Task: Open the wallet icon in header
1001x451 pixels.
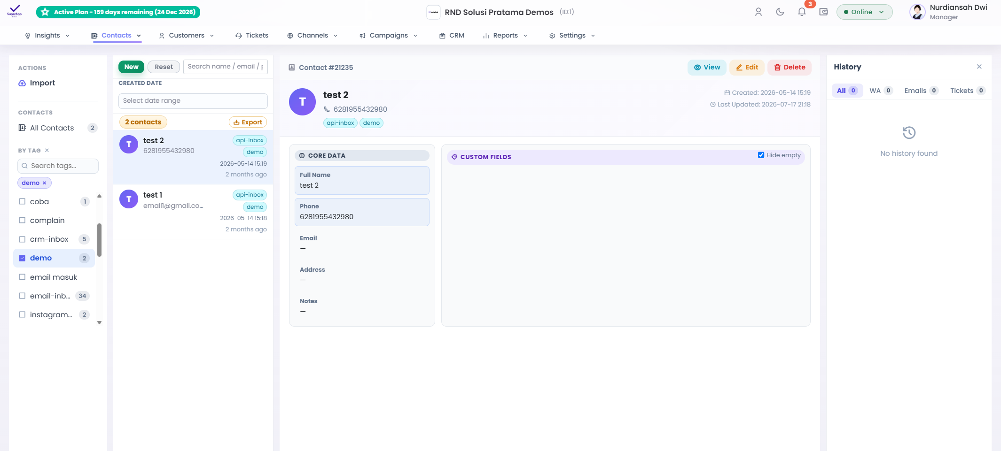Action: click(x=823, y=12)
